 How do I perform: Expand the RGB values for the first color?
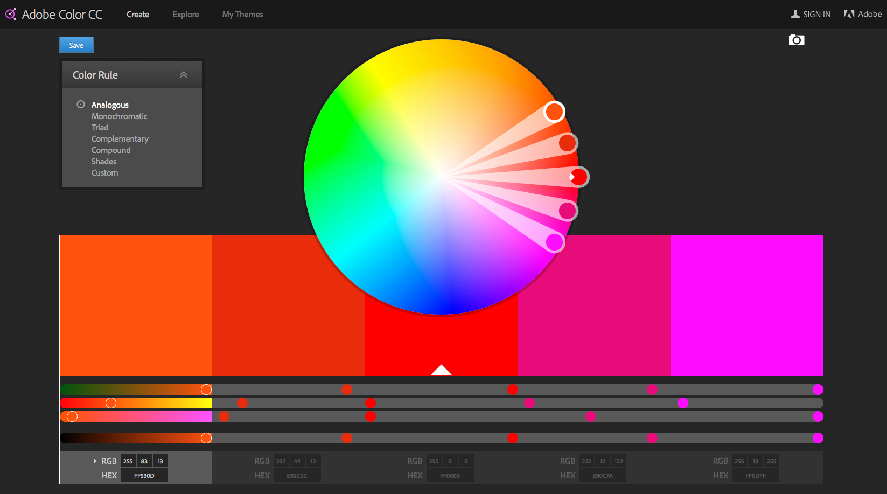[95, 461]
